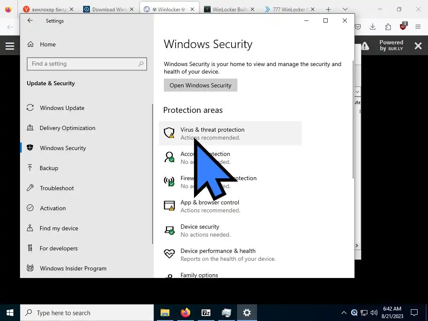
Task: Click the Delivery Optimization icon
Action: [x=30, y=127]
